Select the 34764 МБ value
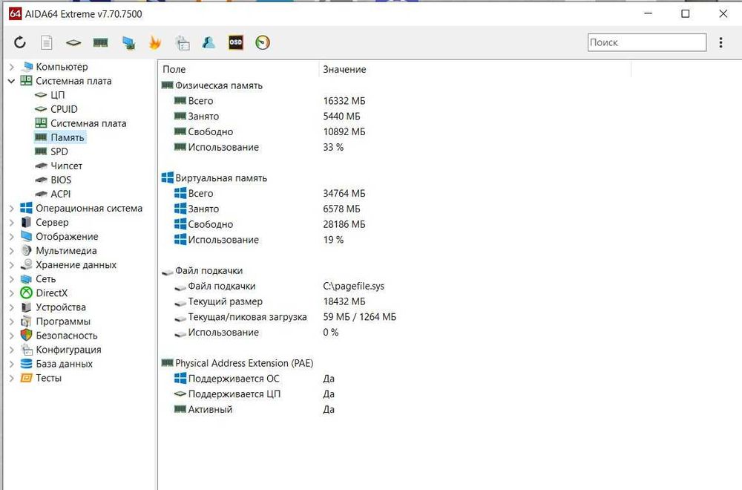The width and height of the screenshot is (742, 490). click(x=344, y=194)
